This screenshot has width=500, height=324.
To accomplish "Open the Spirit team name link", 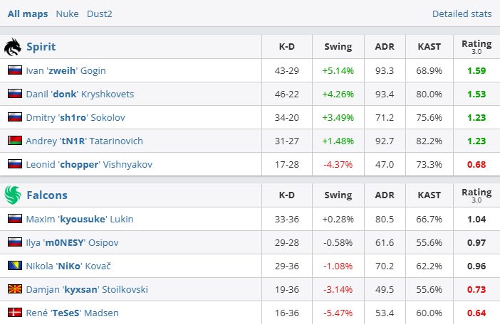I will click(41, 48).
